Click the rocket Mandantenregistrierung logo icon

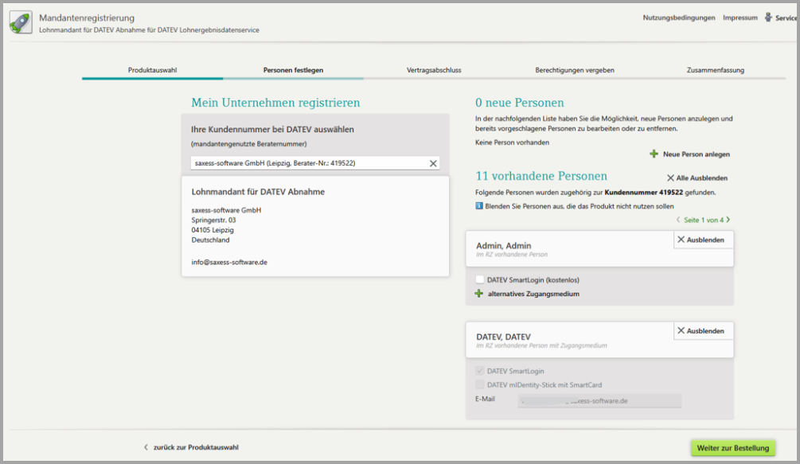pos(21,23)
